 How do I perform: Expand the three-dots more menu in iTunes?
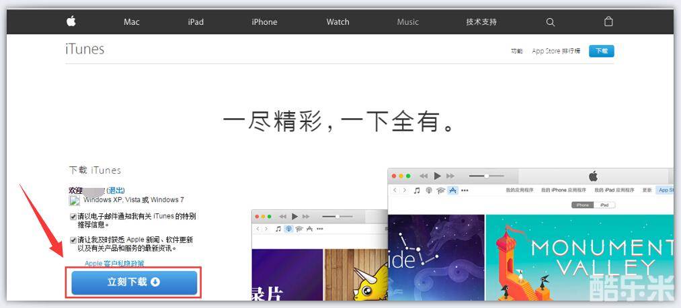click(465, 191)
